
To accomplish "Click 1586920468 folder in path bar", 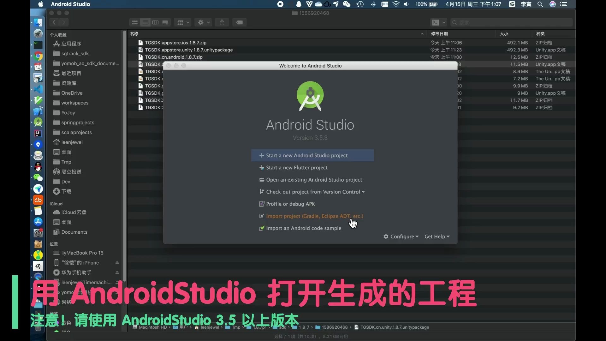I will pyautogui.click(x=331, y=327).
